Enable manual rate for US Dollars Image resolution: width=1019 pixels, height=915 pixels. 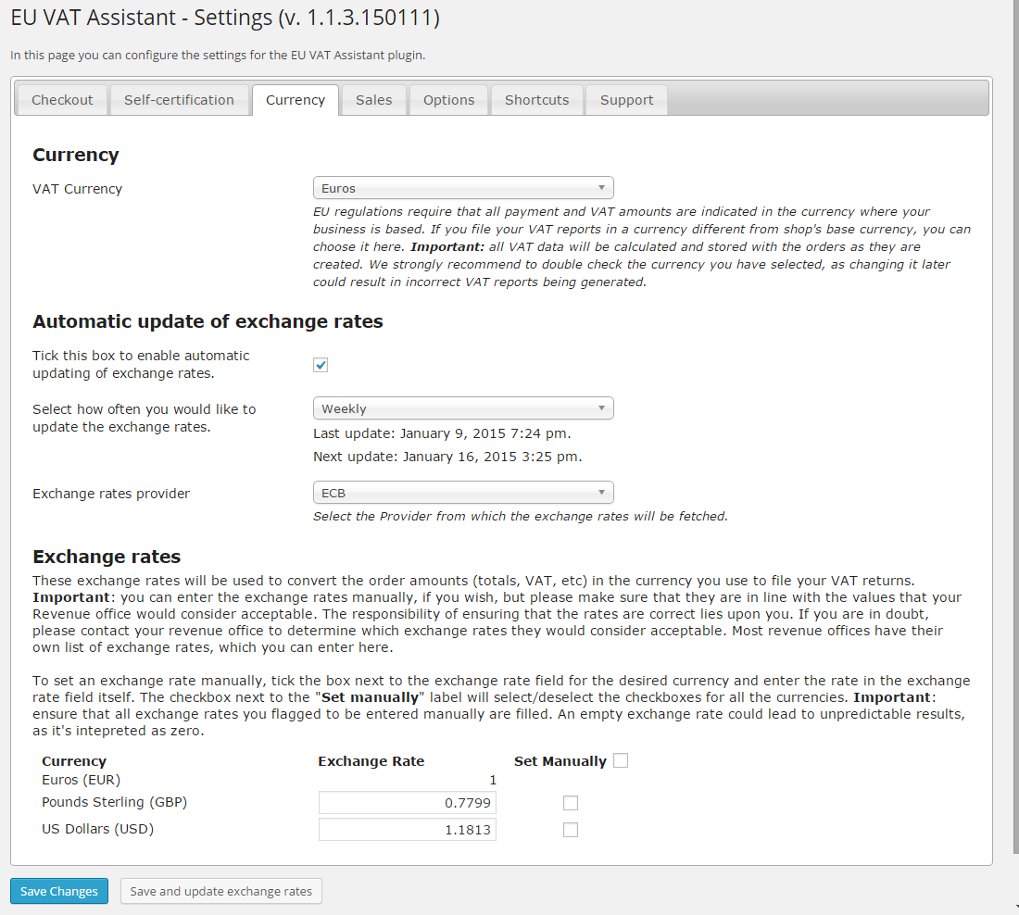571,830
